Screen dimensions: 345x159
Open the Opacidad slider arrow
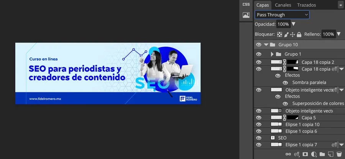point(294,24)
